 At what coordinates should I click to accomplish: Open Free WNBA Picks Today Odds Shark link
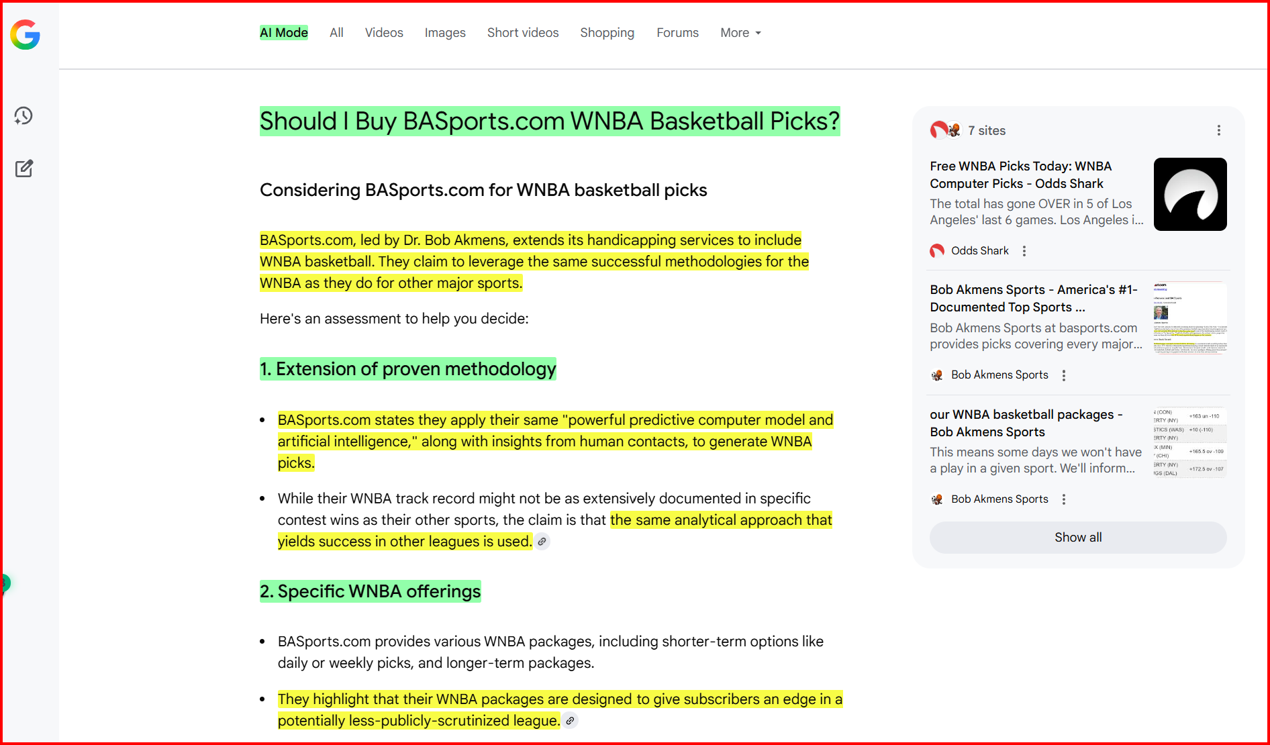1020,175
